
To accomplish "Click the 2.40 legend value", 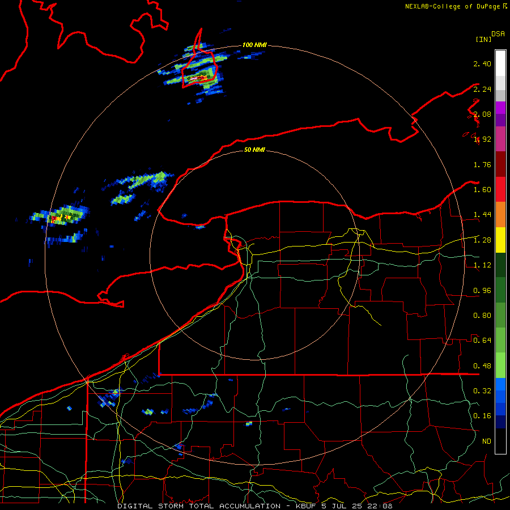I will click(482, 63).
